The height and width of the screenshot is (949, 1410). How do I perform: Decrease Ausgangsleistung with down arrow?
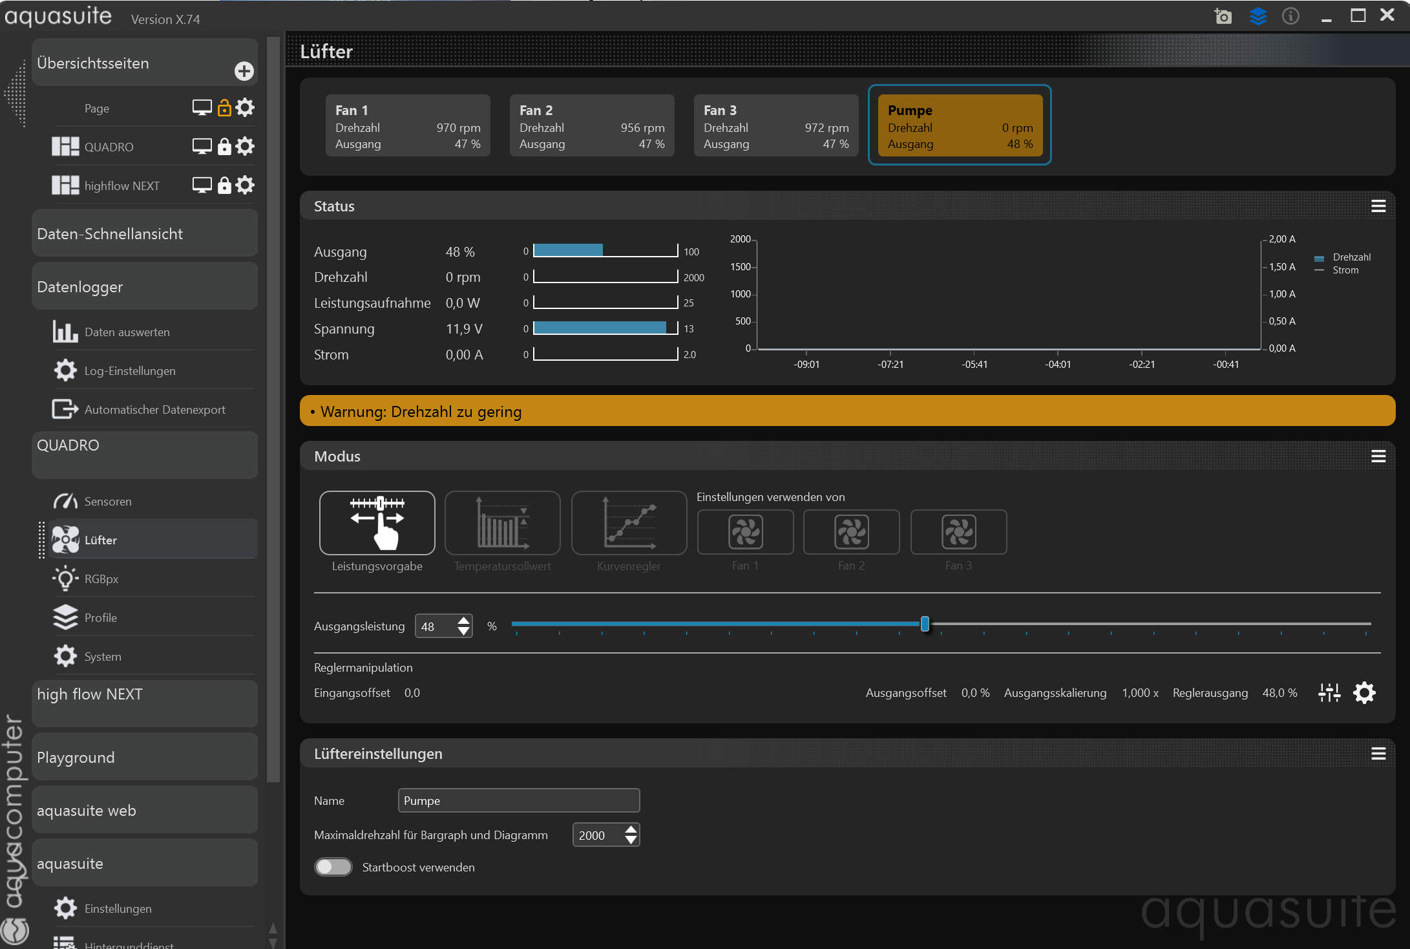pyautogui.click(x=463, y=632)
